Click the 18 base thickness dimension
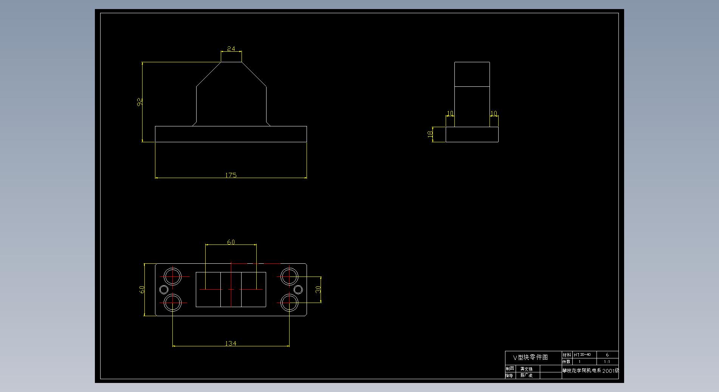Screen dimensions: 719x392 (x=430, y=134)
